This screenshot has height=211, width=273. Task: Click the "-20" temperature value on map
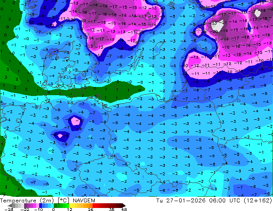[x=215, y=31]
